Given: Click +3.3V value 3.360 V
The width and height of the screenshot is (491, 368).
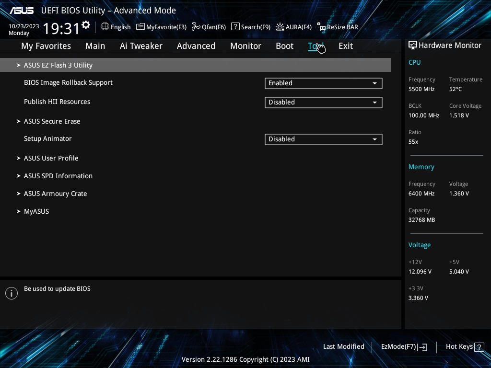Looking at the screenshot, I should coord(418,298).
